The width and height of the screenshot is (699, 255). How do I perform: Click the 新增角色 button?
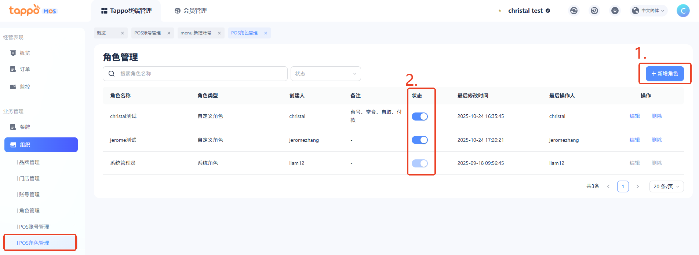click(x=665, y=74)
